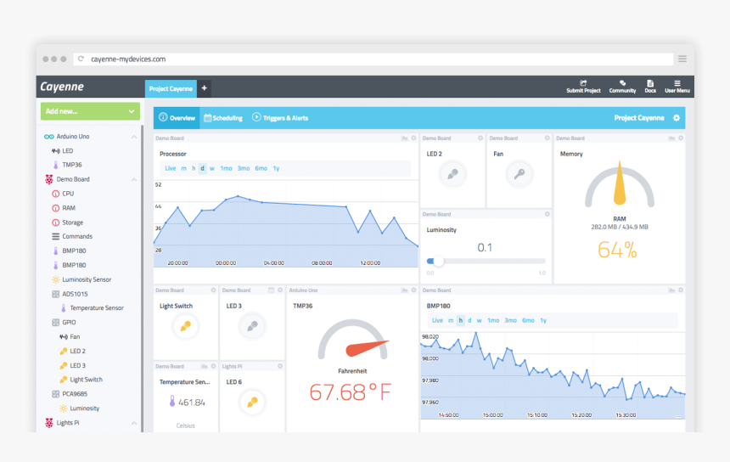The height and width of the screenshot is (462, 730).
Task: Open the Community icon
Action: [x=622, y=87]
